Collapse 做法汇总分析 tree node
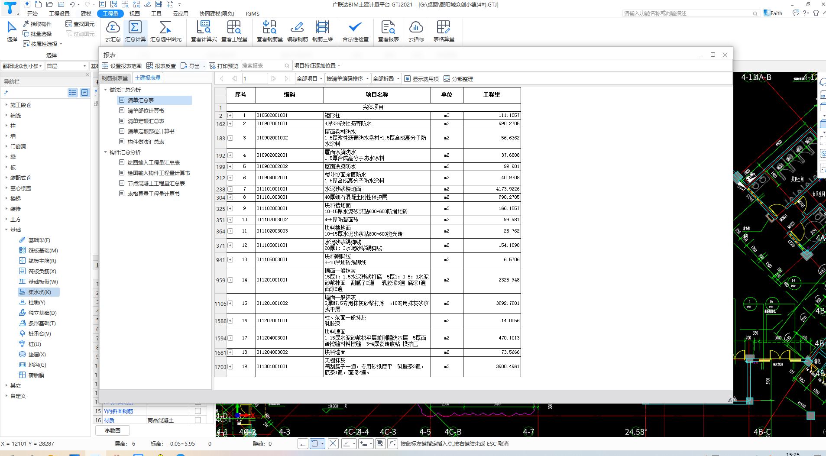This screenshot has width=826, height=456. (x=105, y=90)
